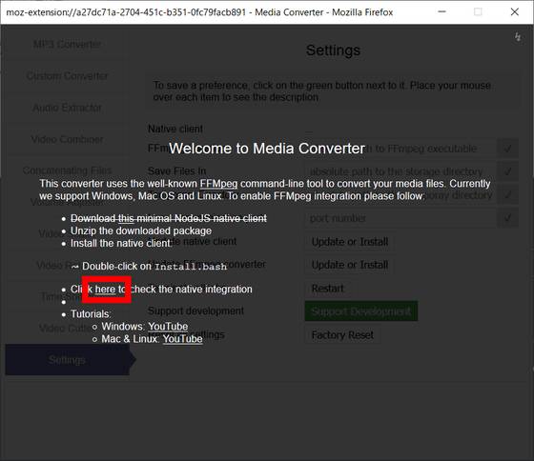Save the FFmpeg executable path with its checkmark button
This screenshot has height=461, width=534.
coord(507,149)
